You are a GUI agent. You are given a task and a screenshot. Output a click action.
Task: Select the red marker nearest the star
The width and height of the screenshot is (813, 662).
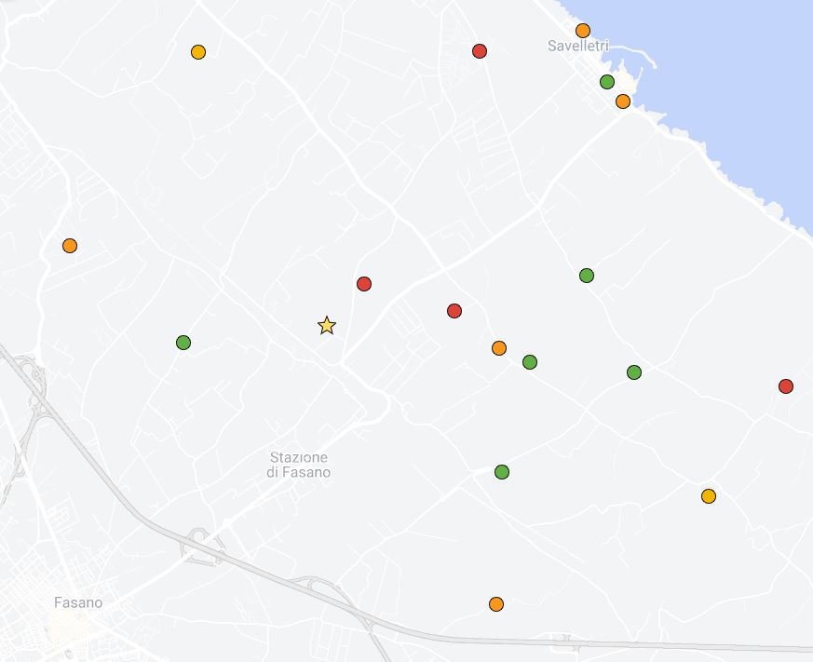364,284
